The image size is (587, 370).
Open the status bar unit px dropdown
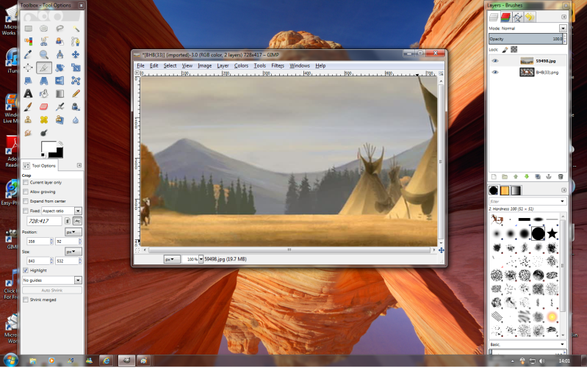pyautogui.click(x=172, y=259)
